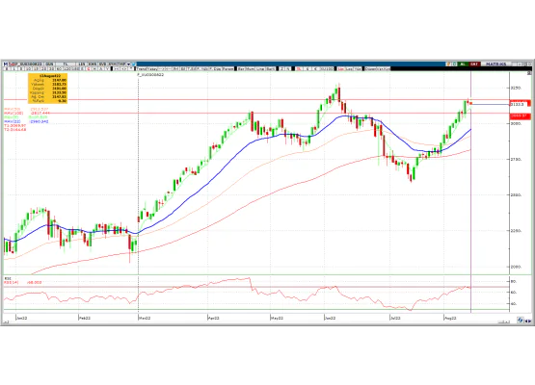Select the Trend line drawing tool
Image resolution: width=535 pixels, height=385 pixels.
(x=141, y=68)
